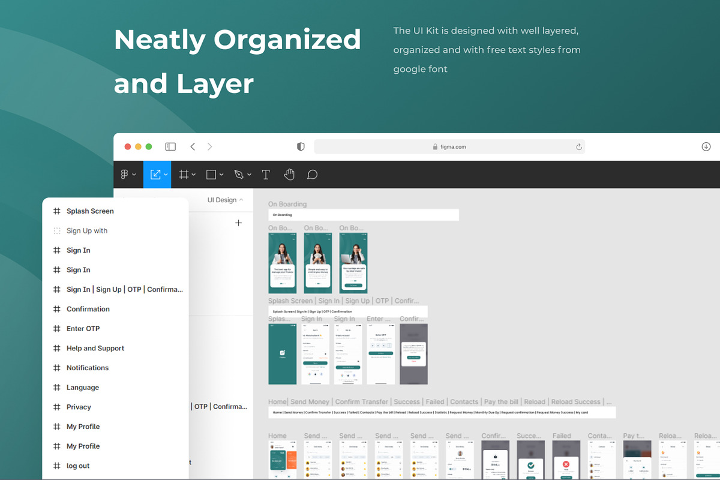Click frame icon beside Privacy layer

57,407
